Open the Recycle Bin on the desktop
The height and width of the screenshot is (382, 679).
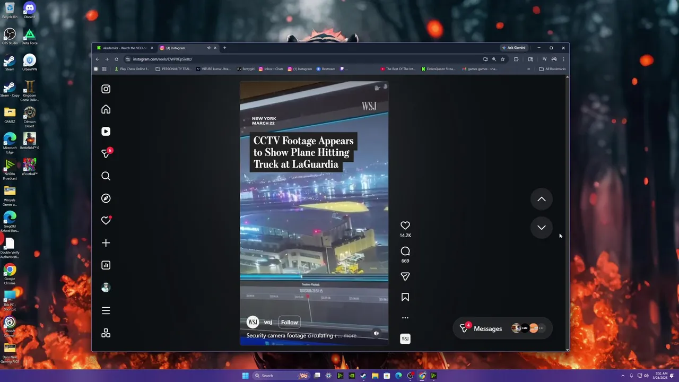10,11
